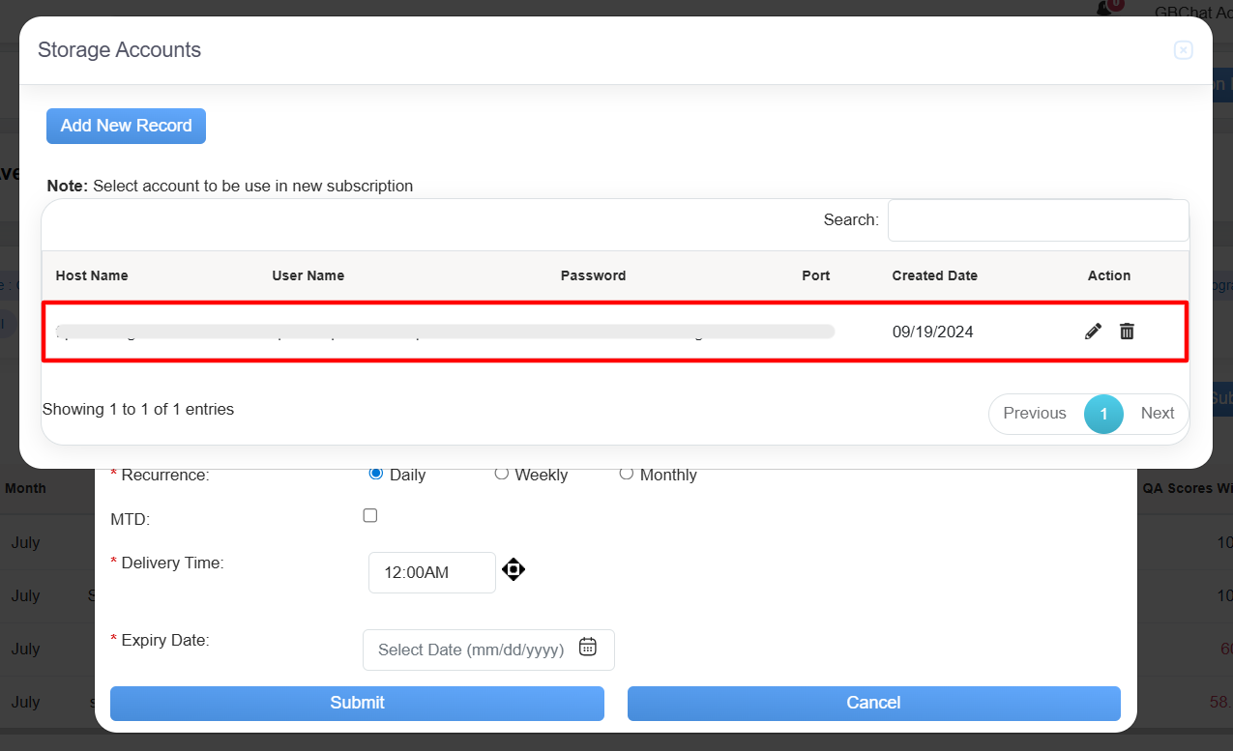This screenshot has width=1233, height=751.
Task: Click the notification bell icon
Action: (1105, 9)
